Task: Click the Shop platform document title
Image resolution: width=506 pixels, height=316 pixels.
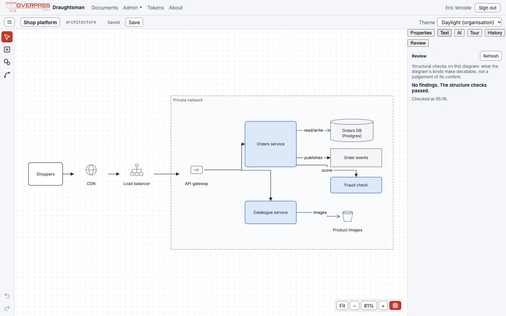Action: pos(40,22)
